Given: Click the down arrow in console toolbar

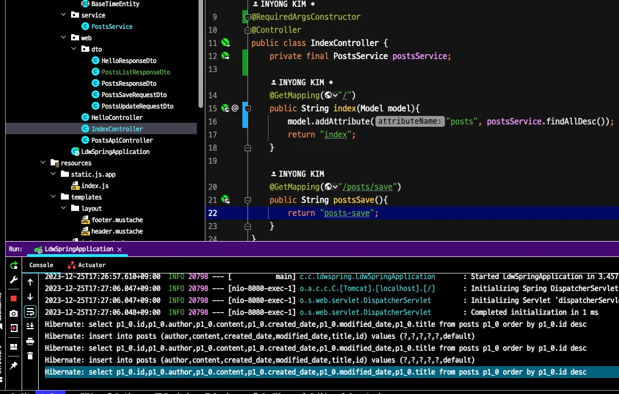Looking at the screenshot, I should 30,297.
